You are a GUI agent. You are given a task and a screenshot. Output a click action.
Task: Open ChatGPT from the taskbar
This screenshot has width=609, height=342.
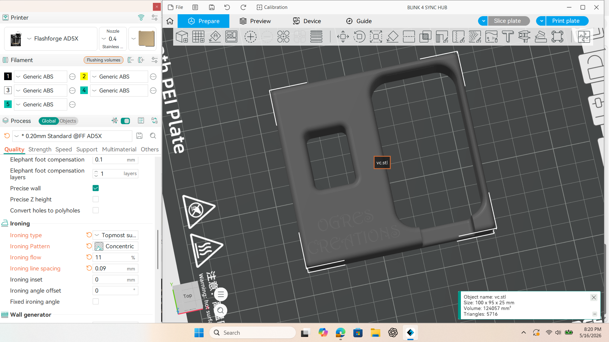393,333
